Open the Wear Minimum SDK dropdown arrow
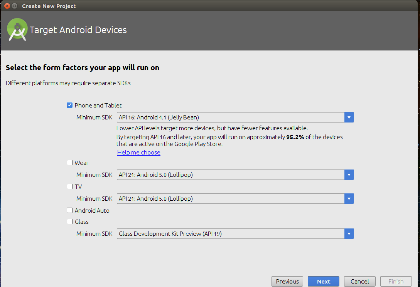This screenshot has height=287, width=420. [x=349, y=175]
